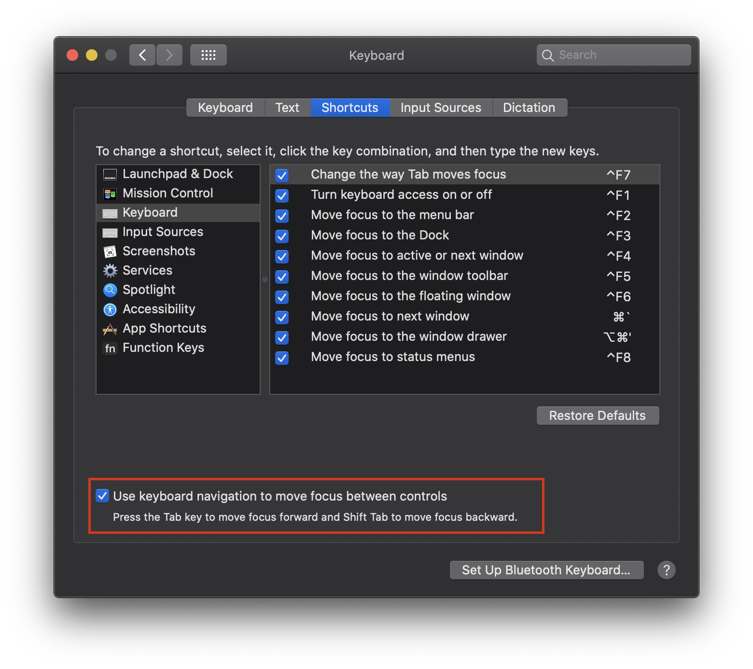The width and height of the screenshot is (753, 669).
Task: Select the Launchpad & Dock shortcuts category
Action: (x=110, y=174)
